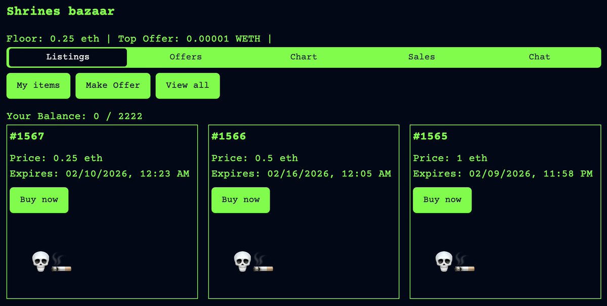Click cigarette emoji on card #1567

[x=61, y=263]
